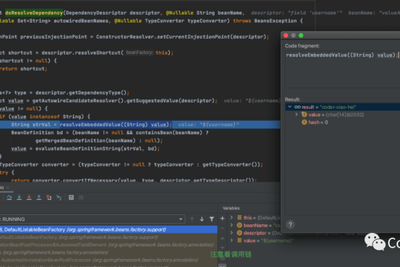The height and width of the screenshot is (267, 400).
Task: Select the second DefaultListableBeanFactory stack frame
Action: tap(109, 237)
